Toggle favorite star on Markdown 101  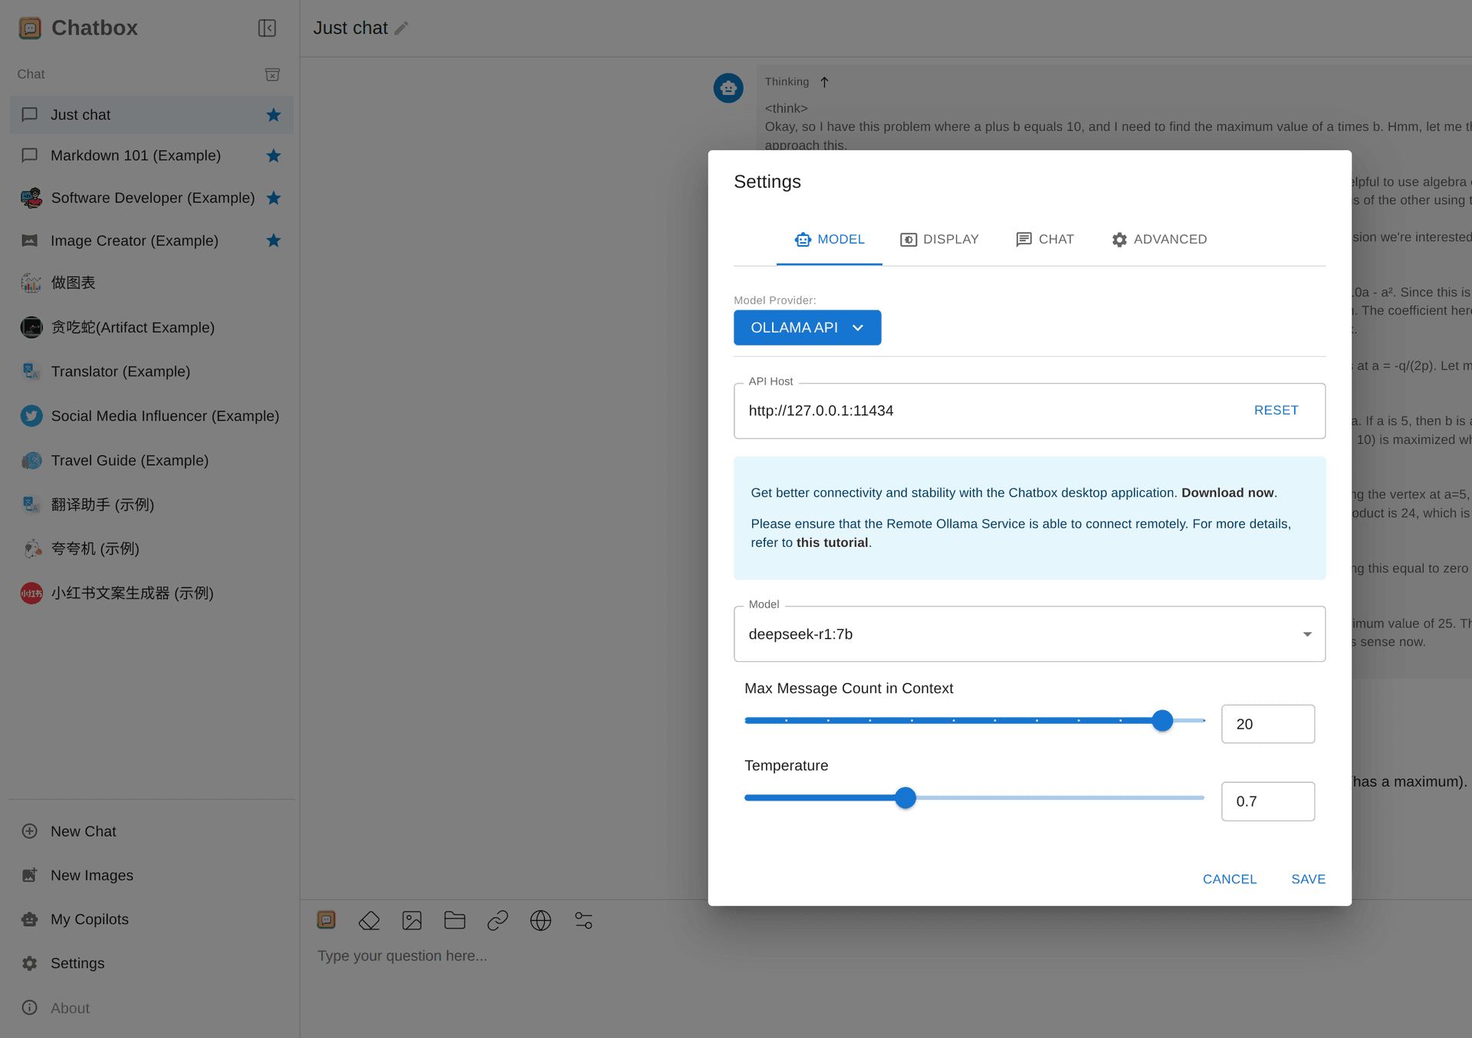pyautogui.click(x=273, y=156)
